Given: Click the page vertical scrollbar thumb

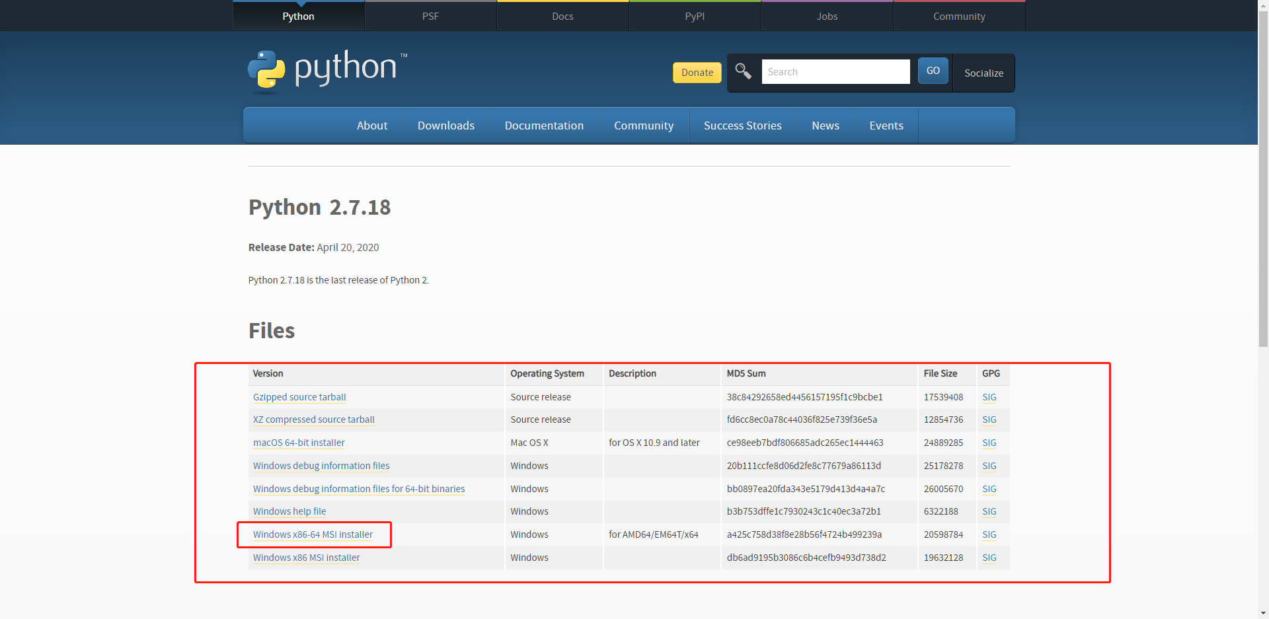Looking at the screenshot, I should (x=1263, y=179).
